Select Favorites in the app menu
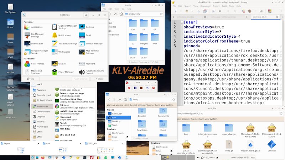 tap(39, 90)
